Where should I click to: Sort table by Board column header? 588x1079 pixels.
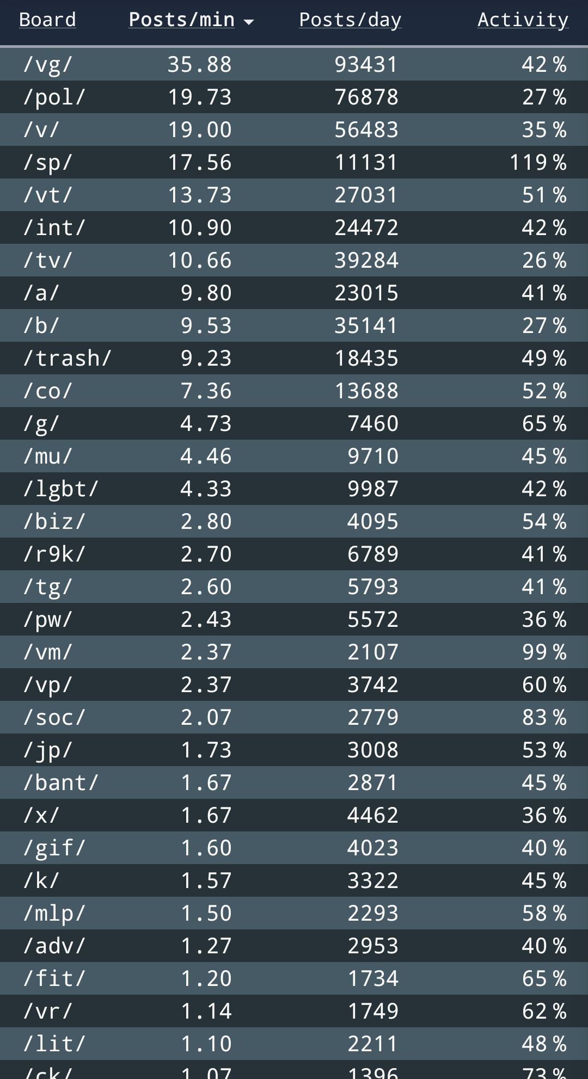[x=47, y=20]
